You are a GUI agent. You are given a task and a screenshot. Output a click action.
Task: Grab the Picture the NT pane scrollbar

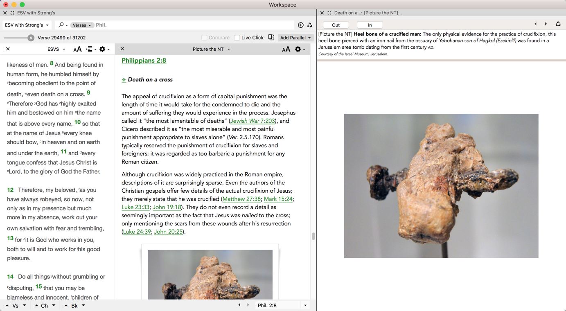[x=313, y=236]
